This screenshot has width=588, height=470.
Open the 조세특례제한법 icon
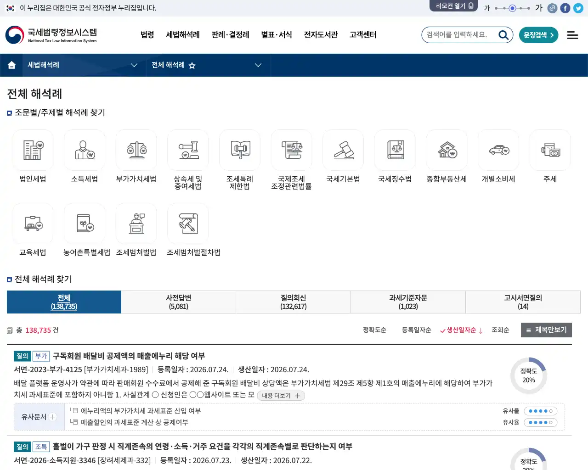coord(240,150)
